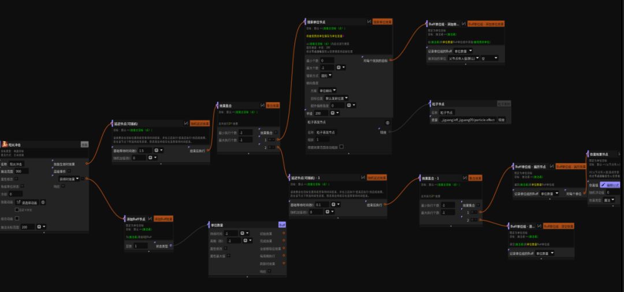Click gray tag button on 粒子节点 header
624x292 pixels.
click(x=503, y=103)
